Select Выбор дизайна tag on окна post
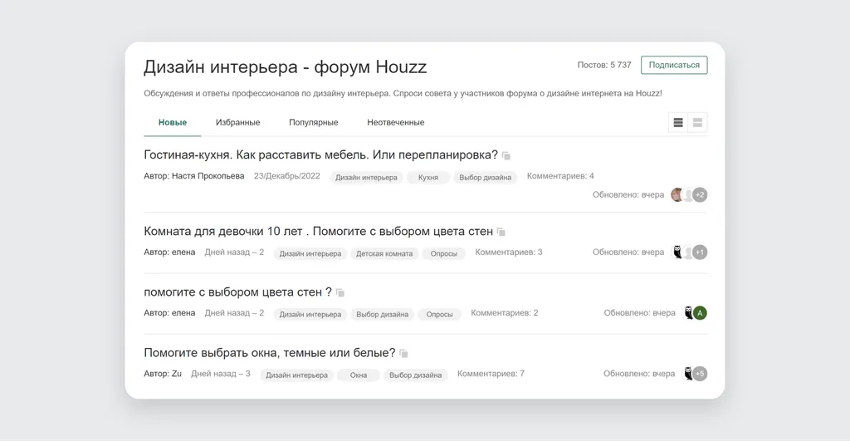This screenshot has height=441, width=850. [x=415, y=375]
